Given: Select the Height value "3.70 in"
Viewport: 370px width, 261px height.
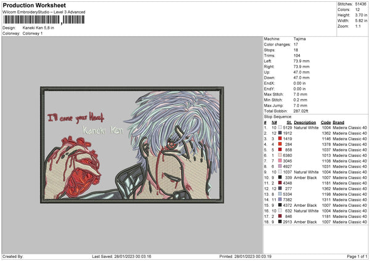Looking at the screenshot, I should [x=361, y=15].
